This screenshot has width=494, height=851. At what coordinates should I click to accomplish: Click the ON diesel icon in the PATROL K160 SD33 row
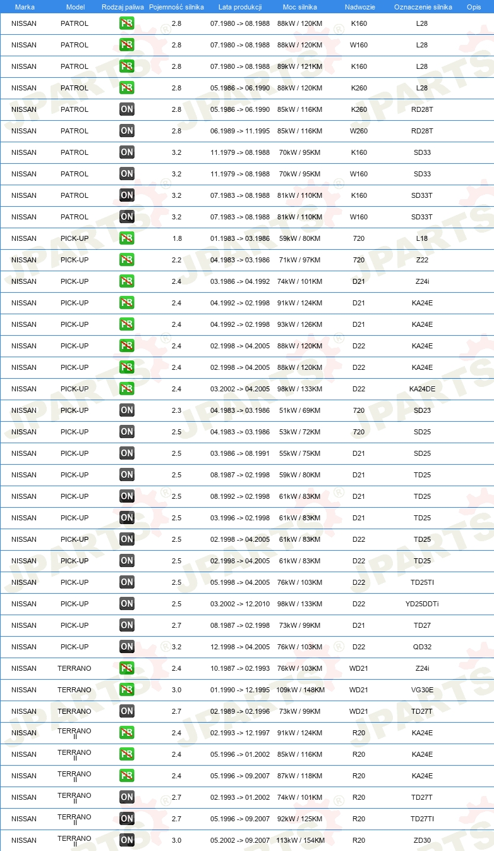click(x=127, y=152)
